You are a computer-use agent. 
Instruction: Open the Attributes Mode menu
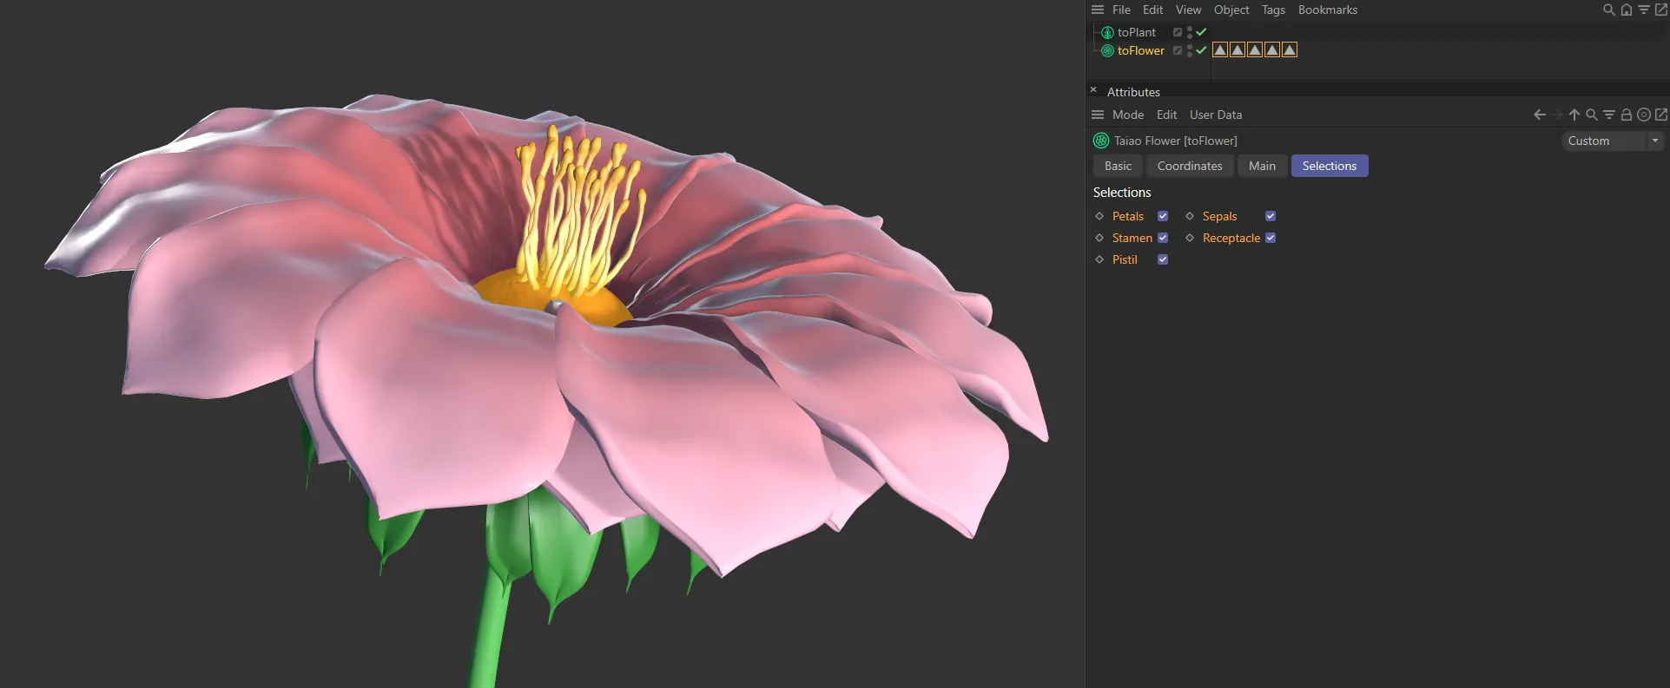(1128, 115)
